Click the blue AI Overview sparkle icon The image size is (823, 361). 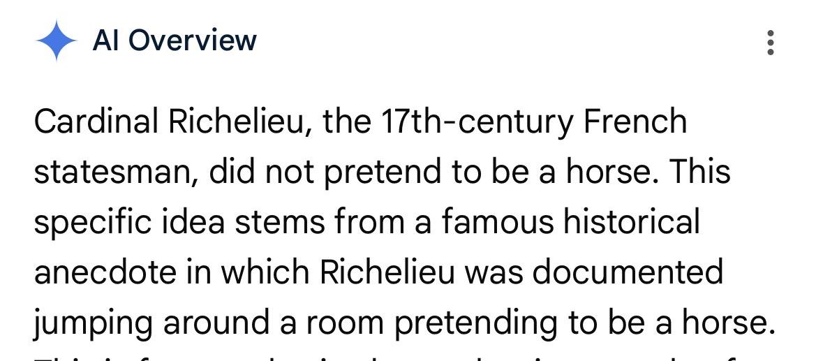point(56,40)
